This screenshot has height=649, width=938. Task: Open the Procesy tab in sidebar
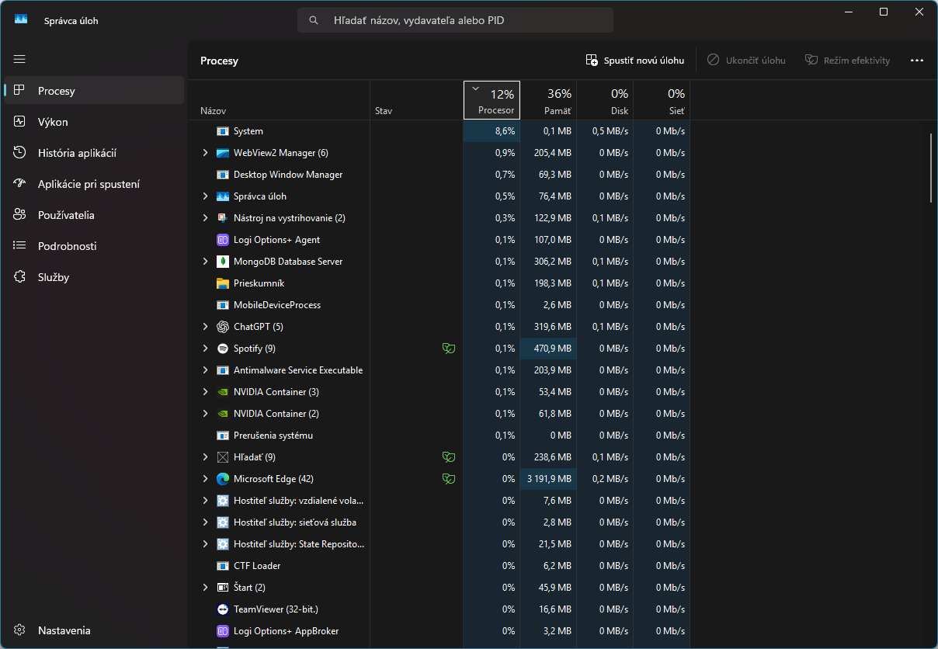click(x=94, y=91)
